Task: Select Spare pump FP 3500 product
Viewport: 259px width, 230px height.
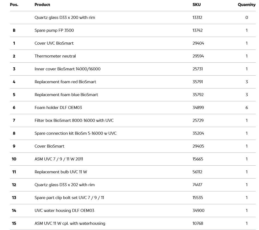Action: pos(54,30)
